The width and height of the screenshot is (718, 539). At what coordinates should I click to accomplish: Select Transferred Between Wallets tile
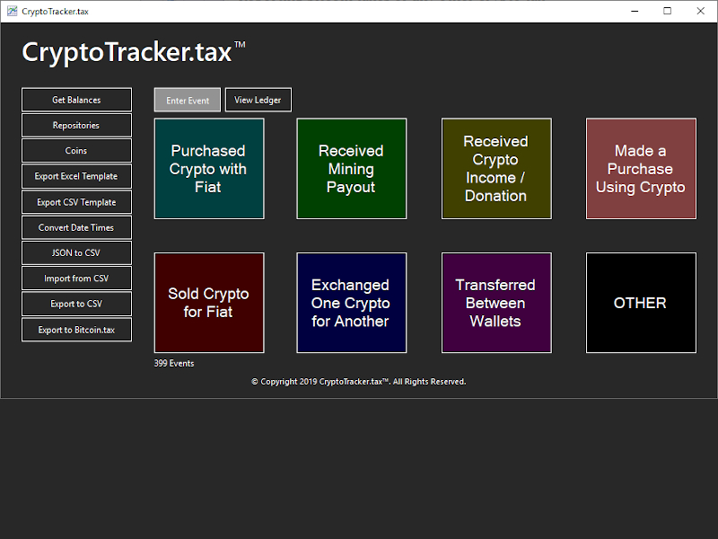tap(496, 303)
